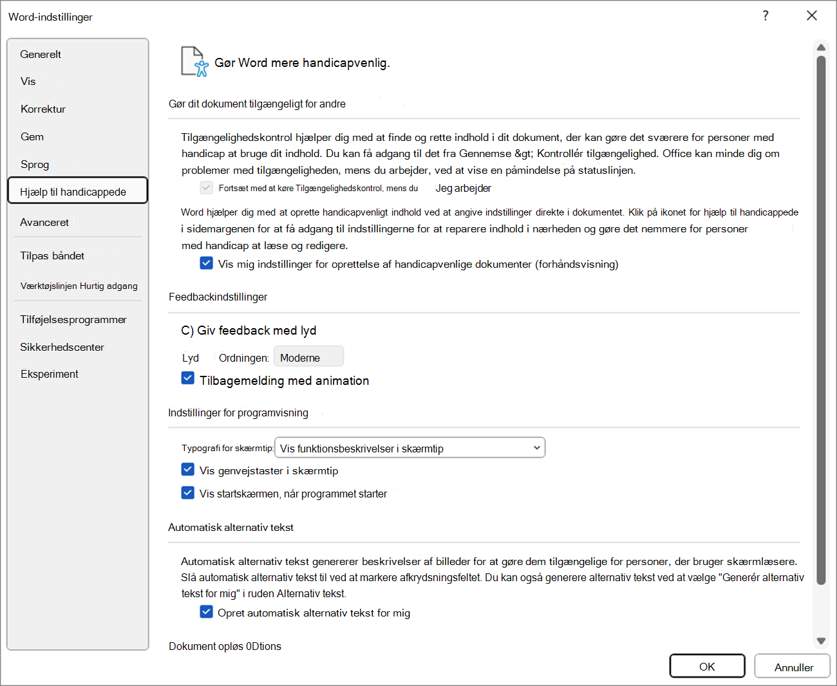Uncheck Vis mig indstillinger for handicapvenlige dokumenter
Screen dimensions: 837x686
coord(207,263)
